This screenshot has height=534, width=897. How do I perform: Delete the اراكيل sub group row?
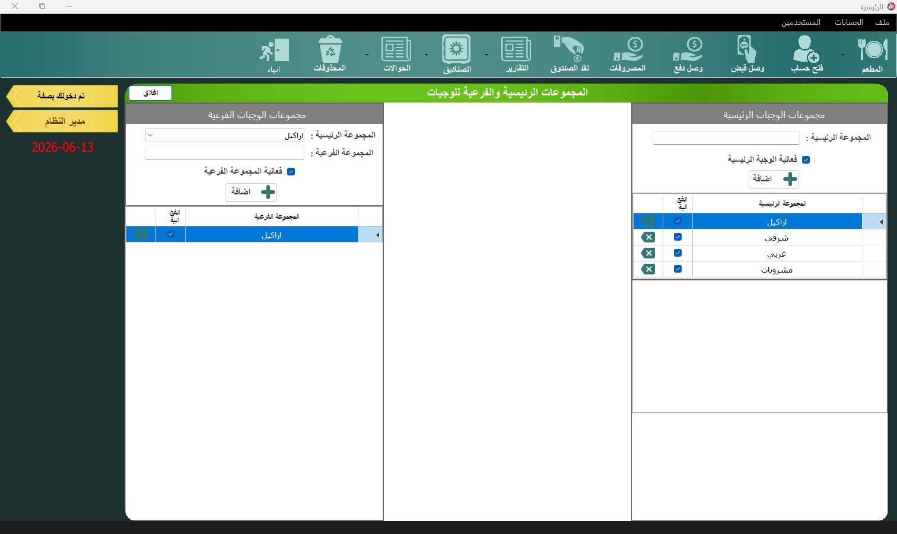click(141, 234)
